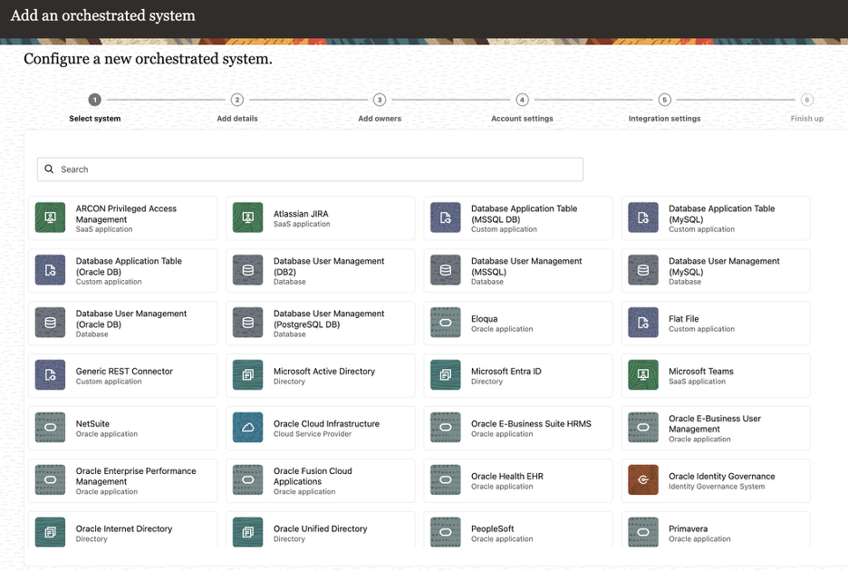
Task: Select the Flat File custom application icon
Action: click(642, 323)
